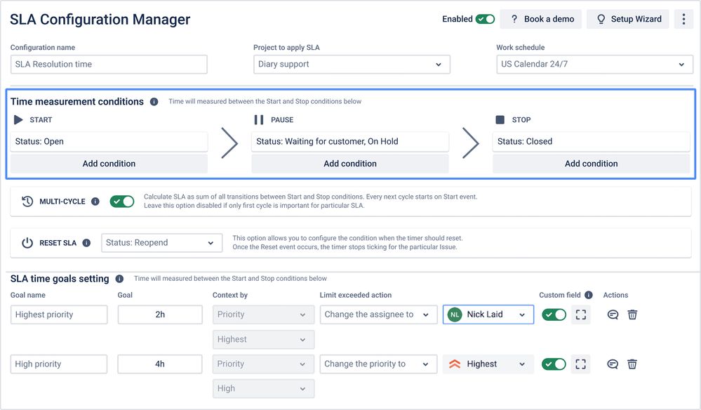Delete the High priority goal with trash icon
The height and width of the screenshot is (410, 701).
pyautogui.click(x=632, y=364)
